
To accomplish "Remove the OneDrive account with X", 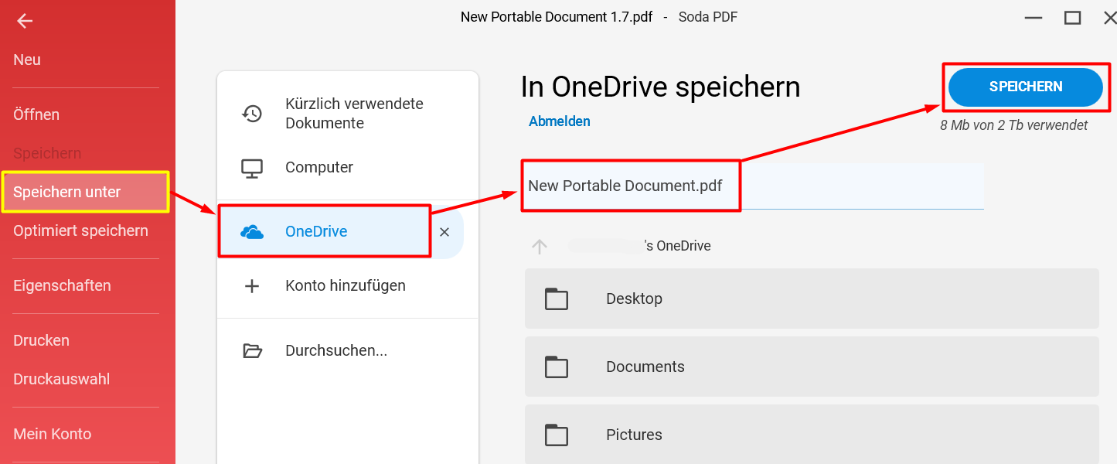I will (x=444, y=232).
